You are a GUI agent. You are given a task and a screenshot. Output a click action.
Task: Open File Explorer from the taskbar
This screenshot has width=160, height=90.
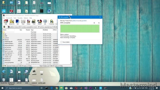pyautogui.click(x=61, y=88)
